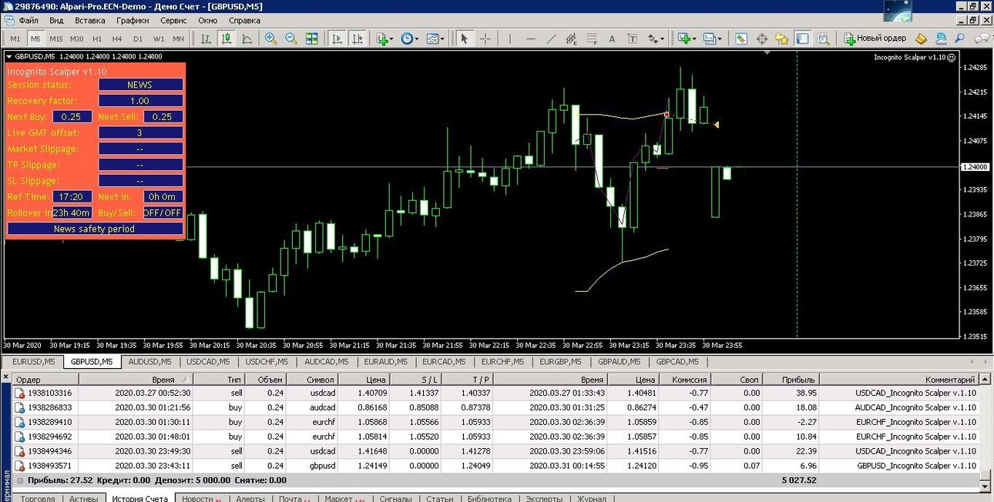This screenshot has height=502, width=994.
Task: Tile chart windows with the grid icon
Action: [311, 38]
